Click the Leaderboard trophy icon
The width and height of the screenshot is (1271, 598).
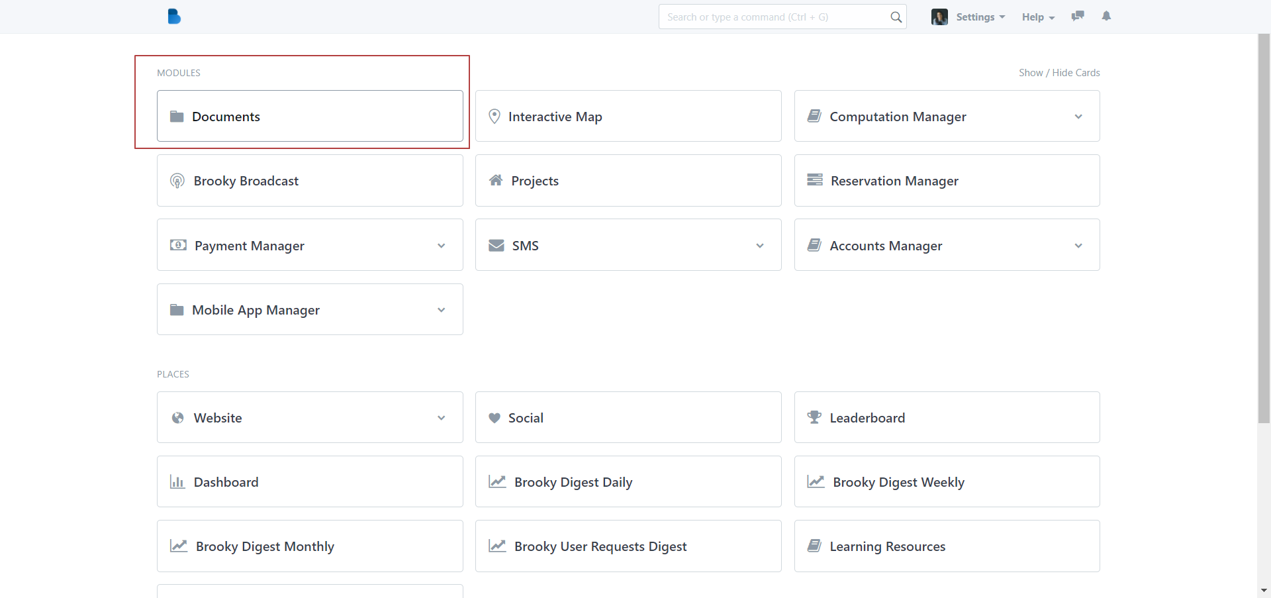point(814,417)
